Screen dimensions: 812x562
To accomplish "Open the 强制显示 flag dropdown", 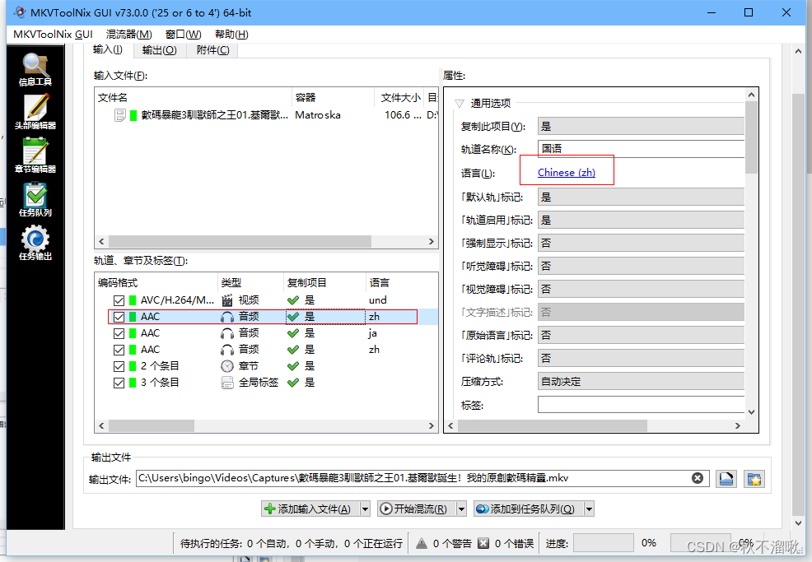I will click(641, 243).
